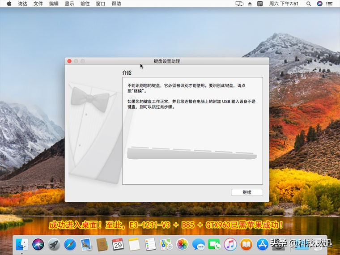Open Finder from the Dock
The width and height of the screenshot is (340, 255).
pyautogui.click(x=22, y=244)
